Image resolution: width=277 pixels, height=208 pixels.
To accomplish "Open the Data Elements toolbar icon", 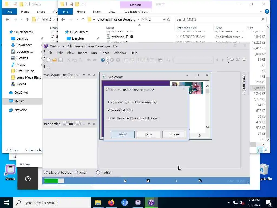I will 160,60.
